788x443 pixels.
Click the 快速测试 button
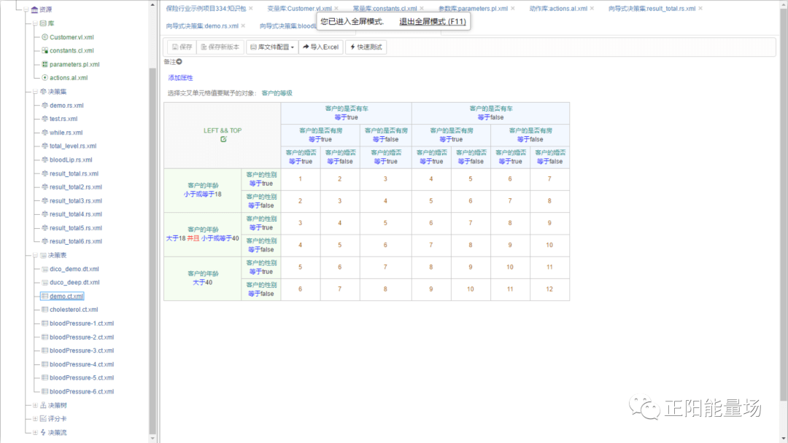tap(366, 47)
